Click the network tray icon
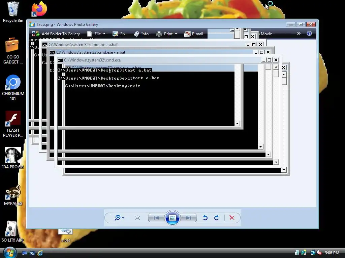345x258 pixels. pos(312,253)
